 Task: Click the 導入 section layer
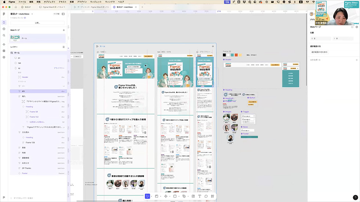click(x=38, y=96)
